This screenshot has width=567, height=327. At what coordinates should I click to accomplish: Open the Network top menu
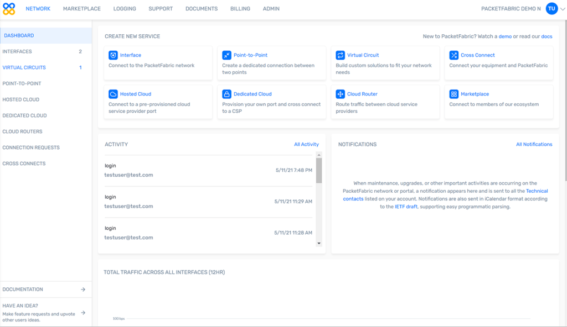[x=38, y=9]
